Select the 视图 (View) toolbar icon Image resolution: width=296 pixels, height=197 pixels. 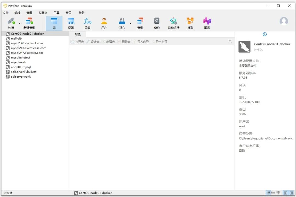tap(71, 23)
